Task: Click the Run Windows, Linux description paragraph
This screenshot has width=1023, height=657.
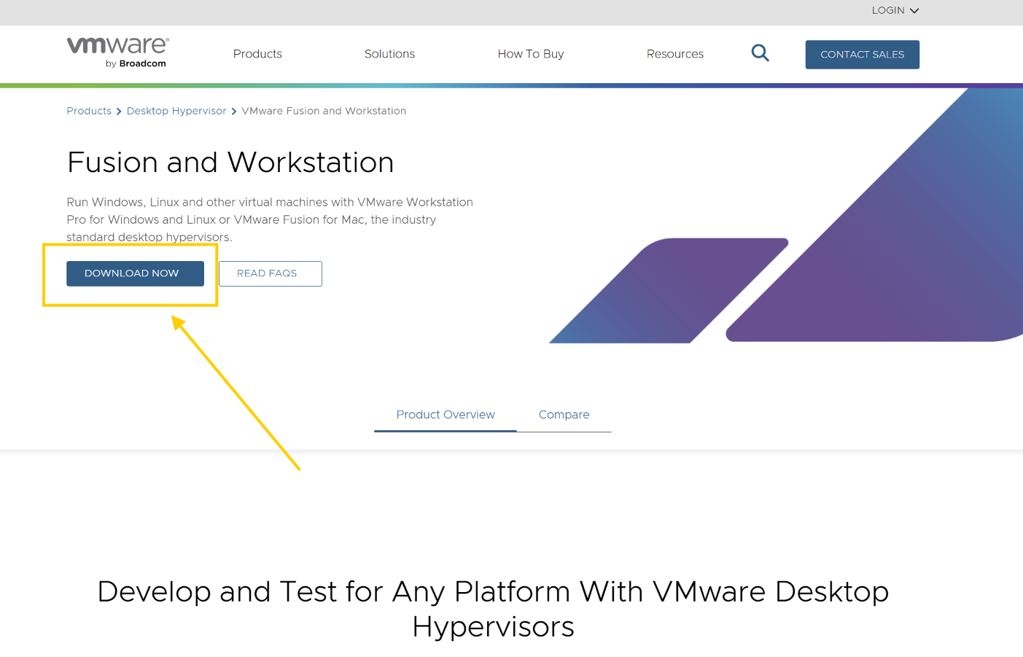Action: click(x=270, y=219)
